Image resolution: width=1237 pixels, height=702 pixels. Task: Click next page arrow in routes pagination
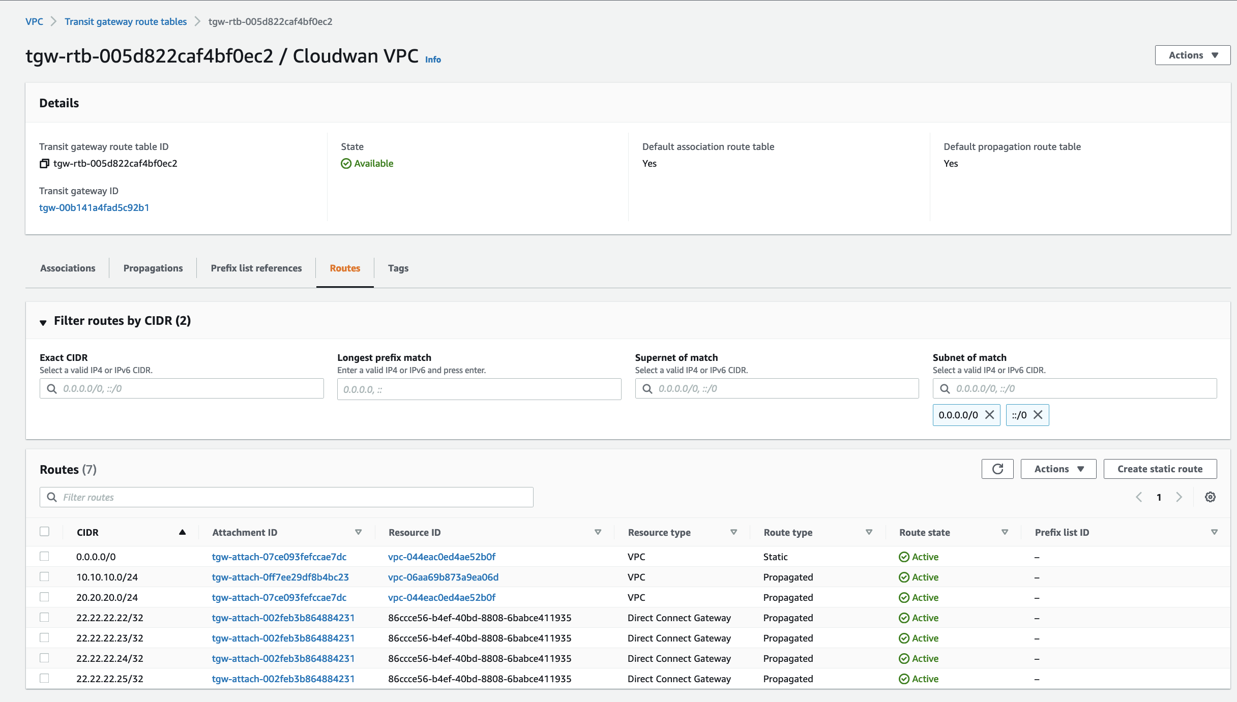1179,497
